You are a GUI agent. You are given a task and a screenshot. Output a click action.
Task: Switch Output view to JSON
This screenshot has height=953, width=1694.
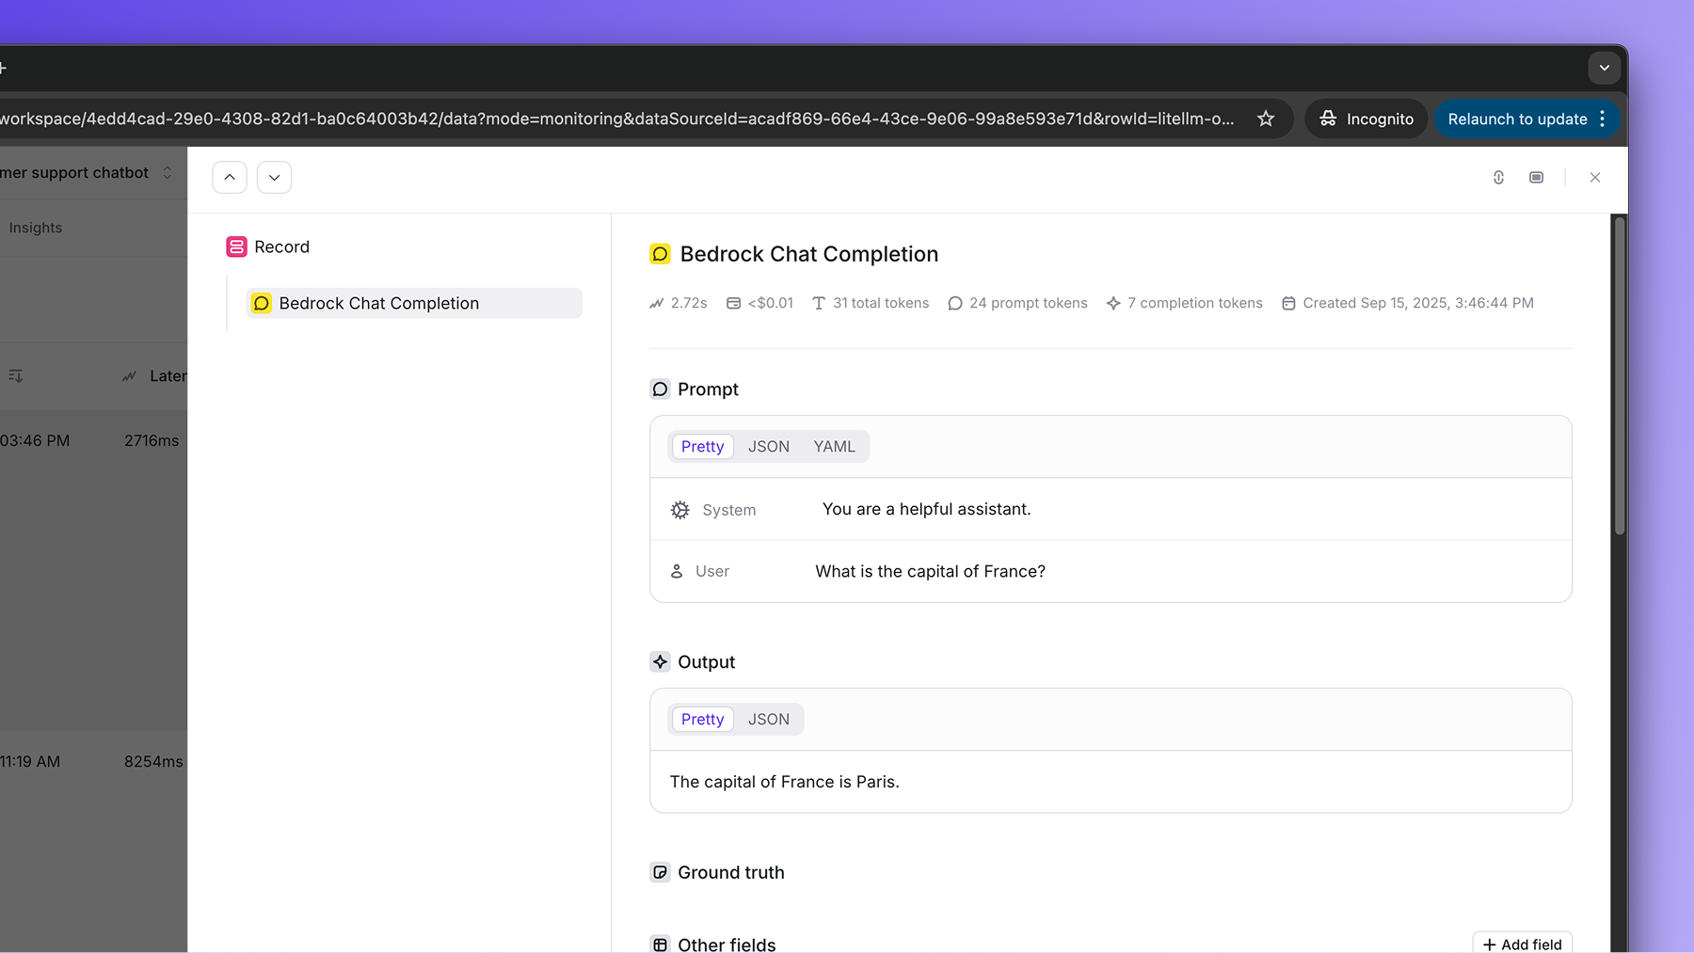769,720
